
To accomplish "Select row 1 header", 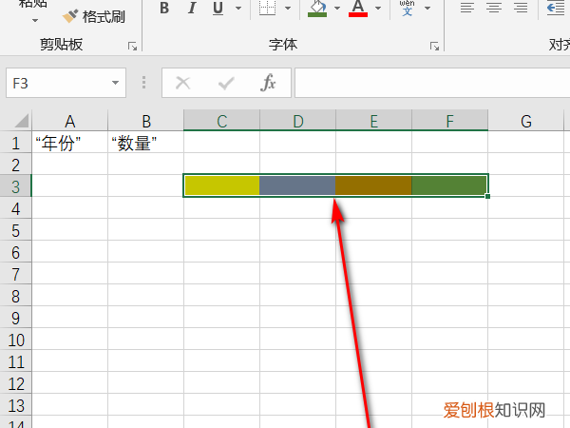I will point(15,143).
